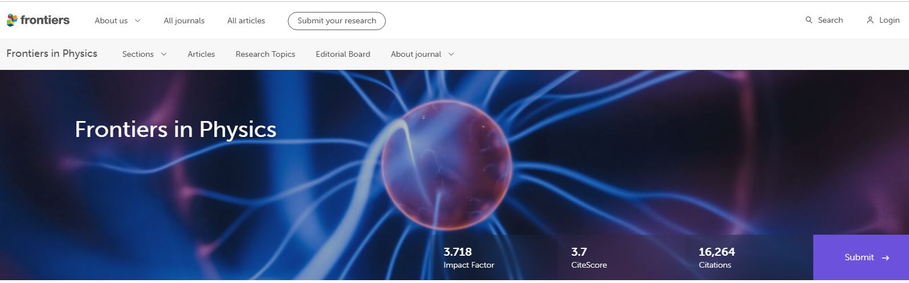Image resolution: width=909 pixels, height=283 pixels.
Task: Click the Frontiers in Physics journal name link
Action: point(52,53)
